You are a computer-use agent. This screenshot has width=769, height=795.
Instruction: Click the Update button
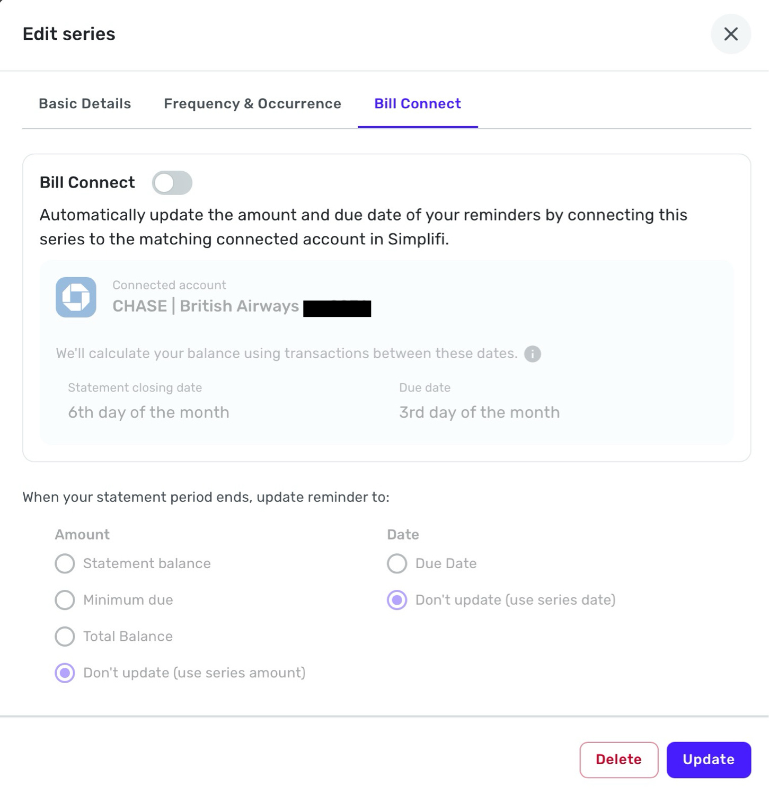[708, 759]
